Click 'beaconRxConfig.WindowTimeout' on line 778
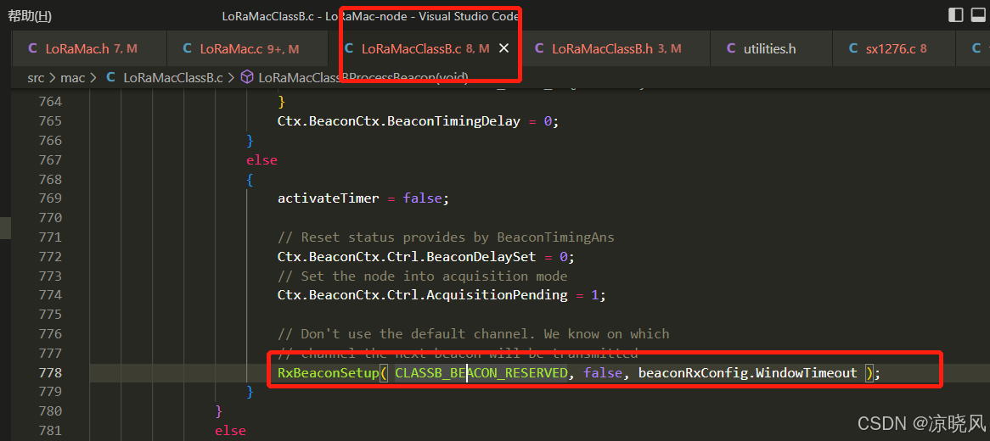Screen dimensions: 990x441 pyautogui.click(x=747, y=373)
